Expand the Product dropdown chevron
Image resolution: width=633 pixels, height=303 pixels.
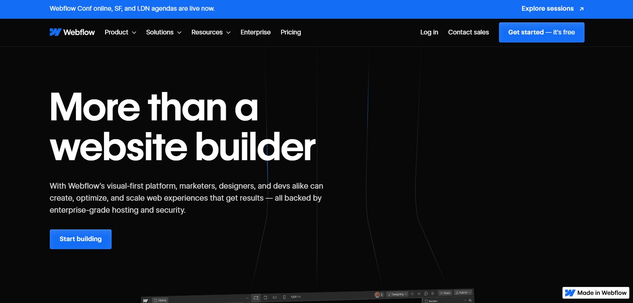tap(134, 32)
